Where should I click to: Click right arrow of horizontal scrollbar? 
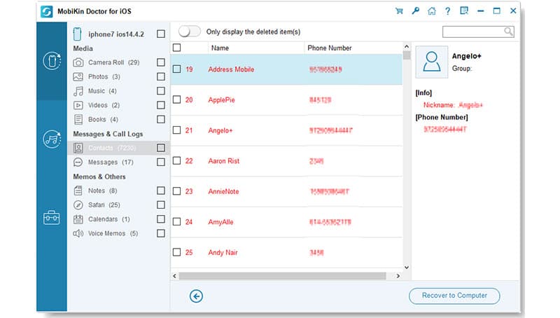398,276
